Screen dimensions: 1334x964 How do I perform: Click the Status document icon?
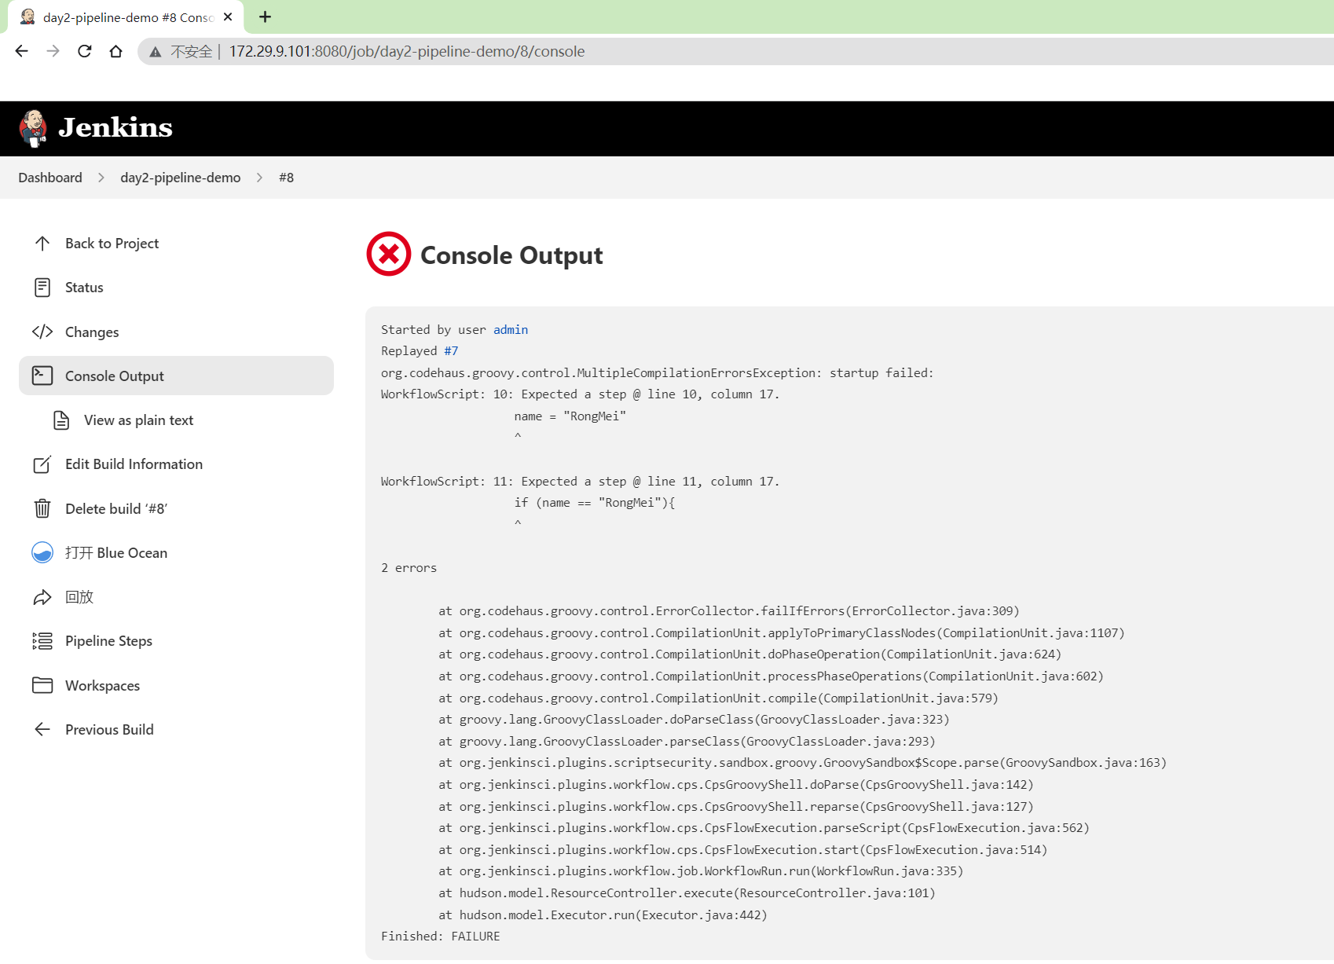coord(42,288)
